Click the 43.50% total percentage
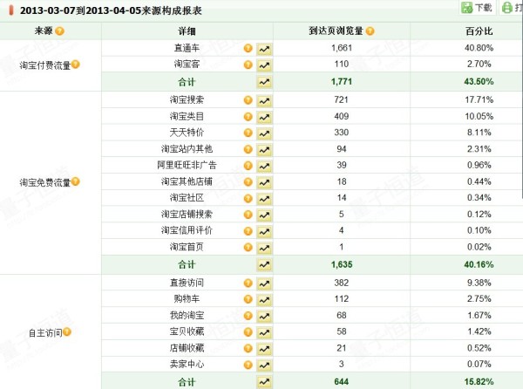523x389 pixels. [x=479, y=82]
